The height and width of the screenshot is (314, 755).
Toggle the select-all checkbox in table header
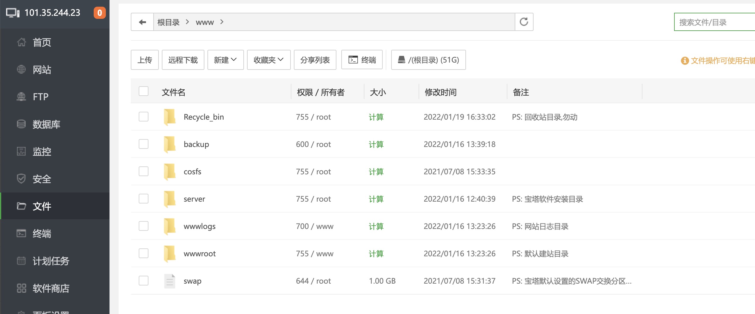[144, 91]
